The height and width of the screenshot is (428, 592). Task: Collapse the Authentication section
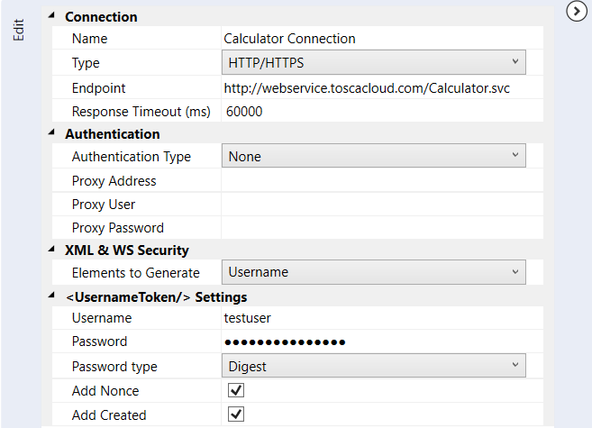click(x=50, y=133)
